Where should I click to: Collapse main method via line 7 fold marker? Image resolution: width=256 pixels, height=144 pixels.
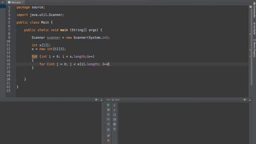(16, 30)
